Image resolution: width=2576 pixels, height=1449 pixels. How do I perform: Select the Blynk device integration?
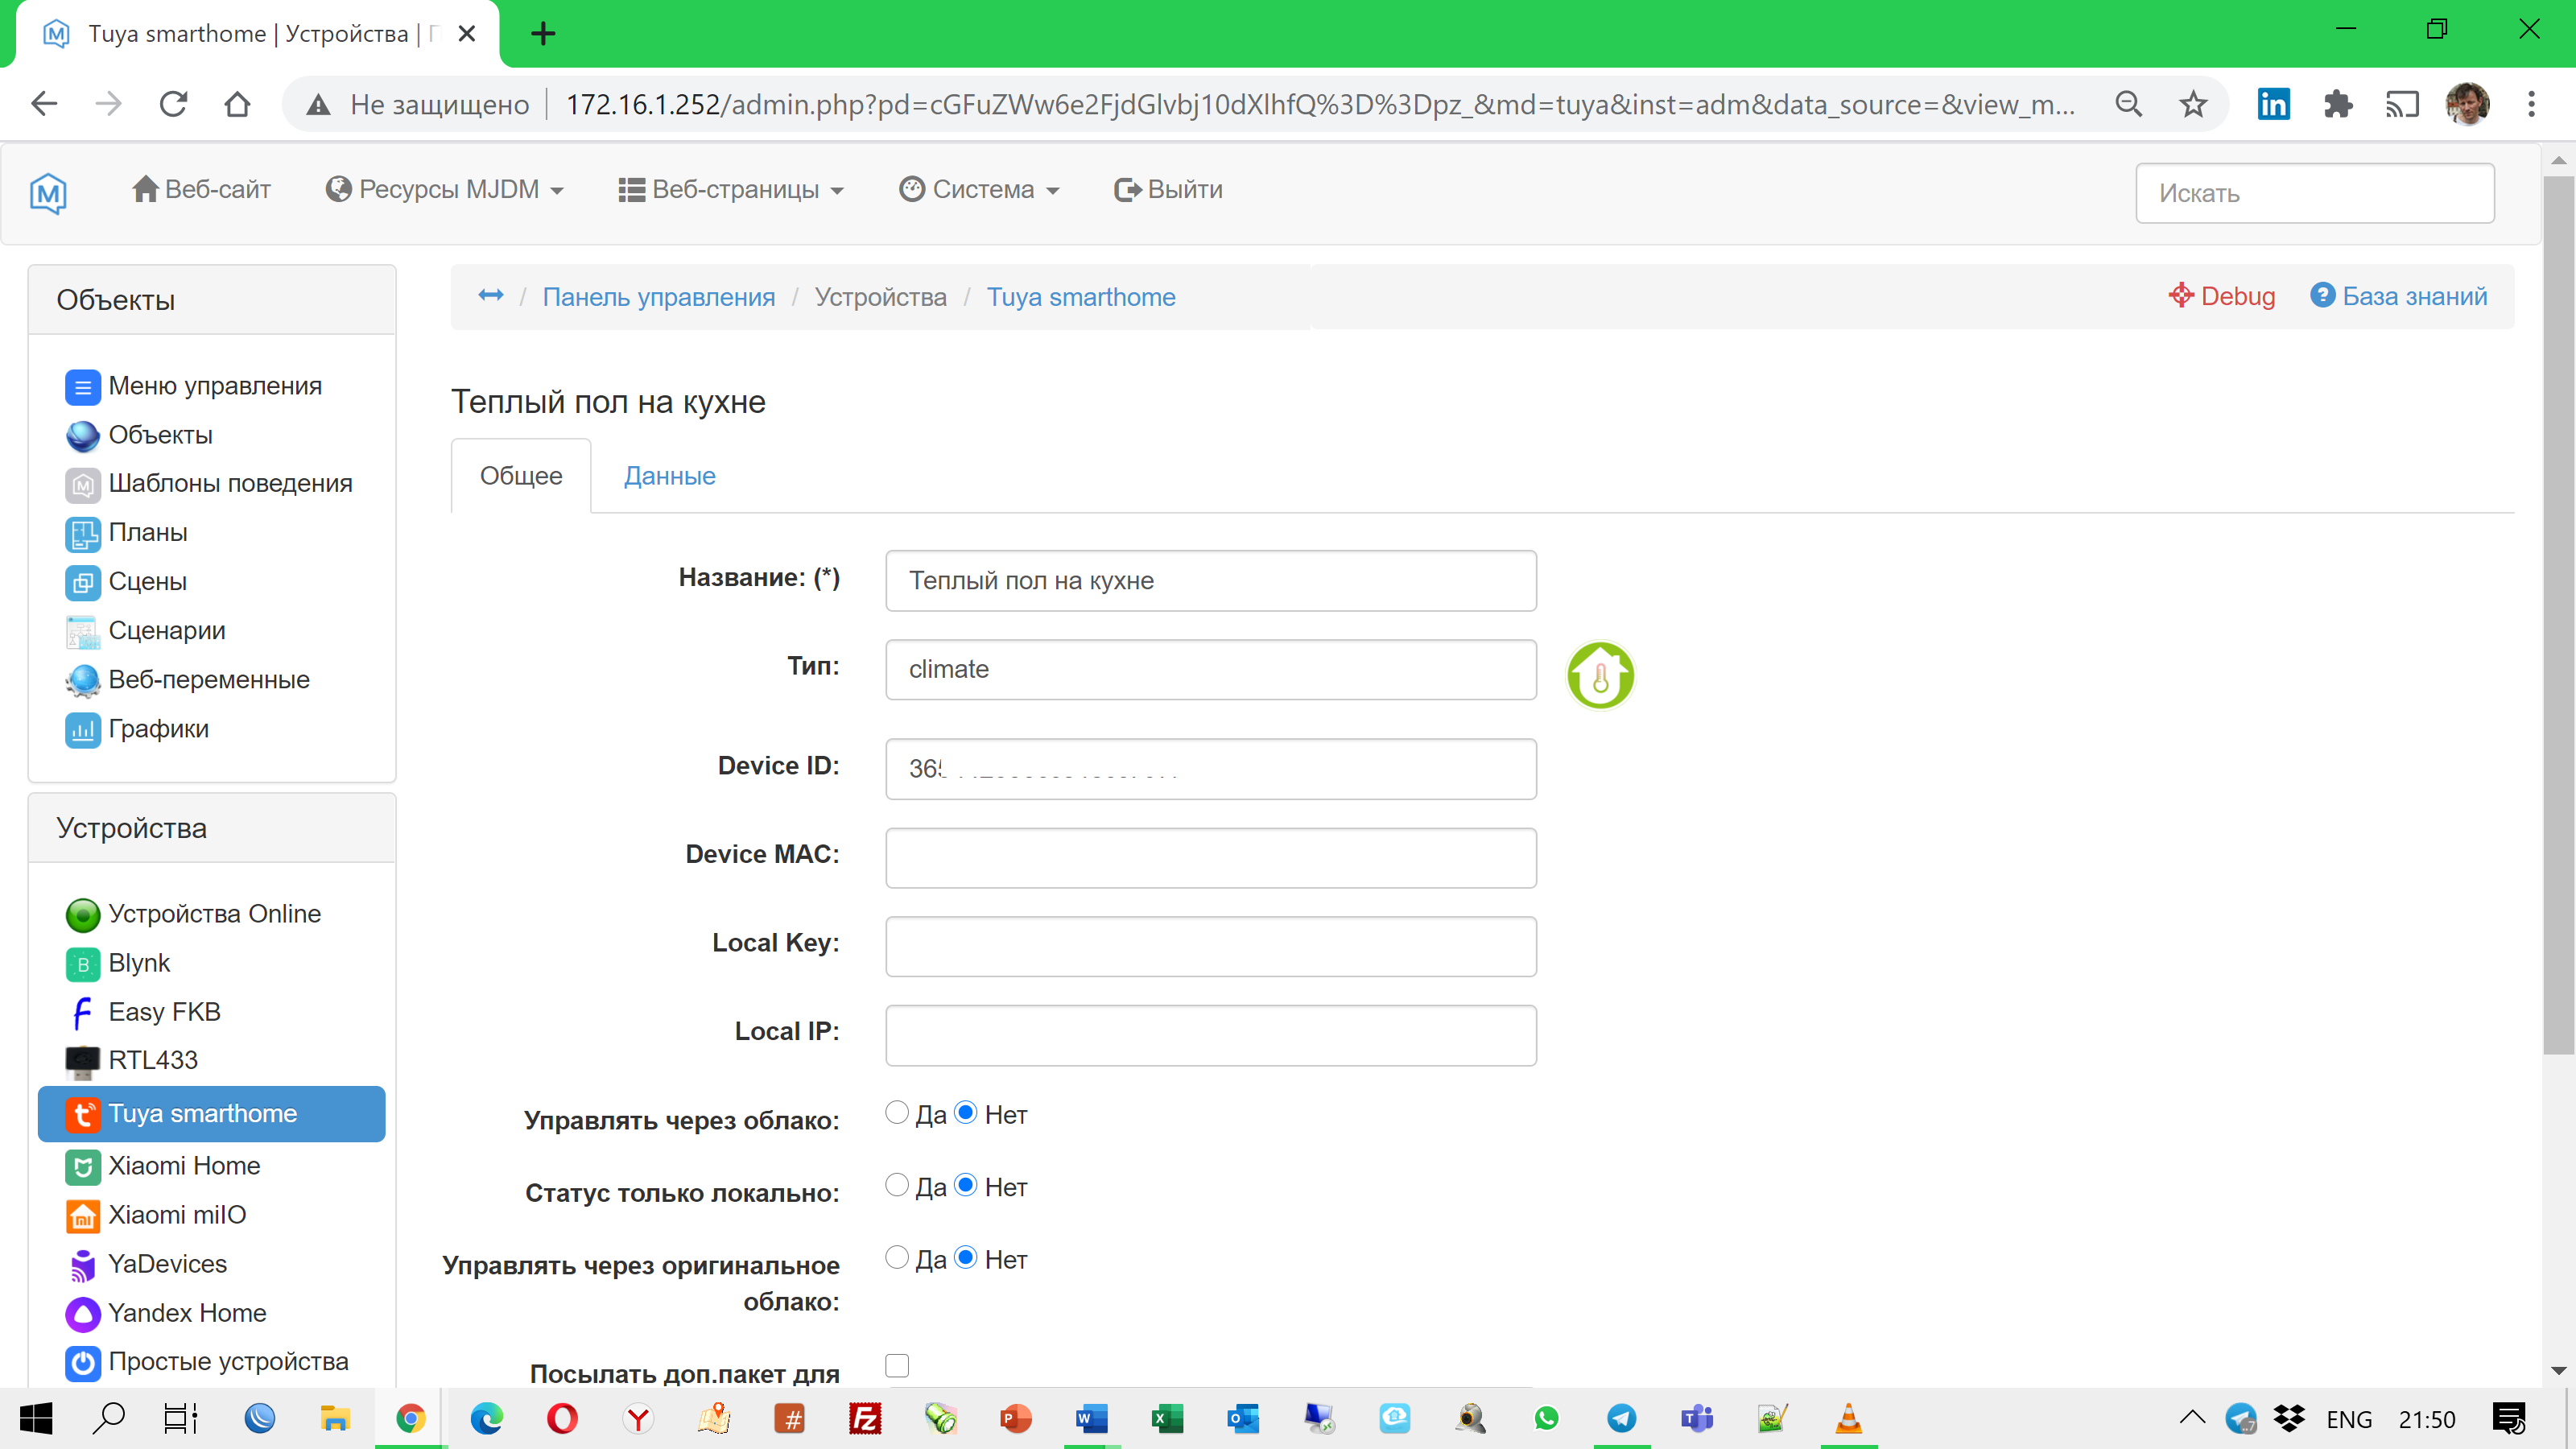click(139, 963)
